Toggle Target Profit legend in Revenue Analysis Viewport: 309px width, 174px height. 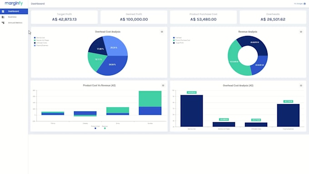click(178, 43)
